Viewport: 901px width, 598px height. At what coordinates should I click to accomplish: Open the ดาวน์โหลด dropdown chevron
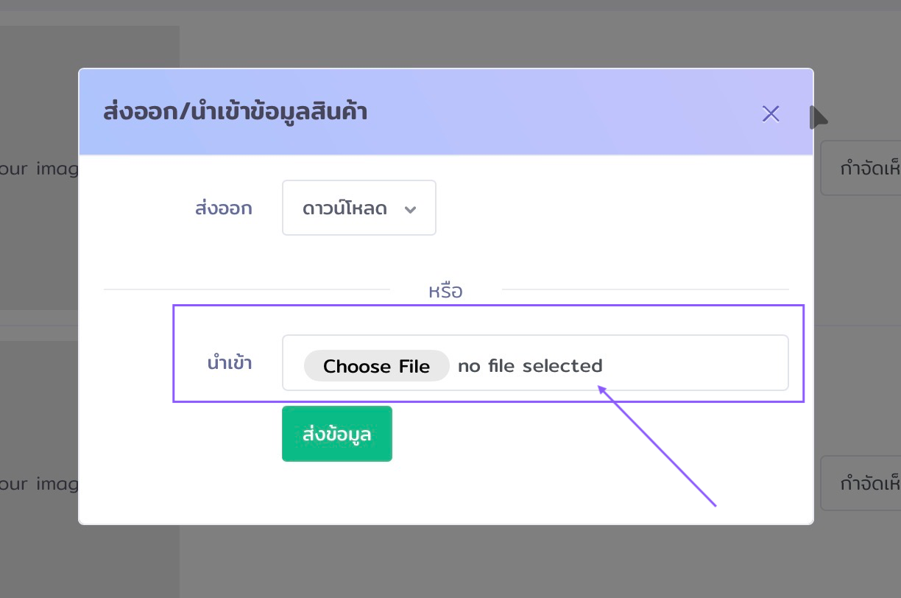411,209
